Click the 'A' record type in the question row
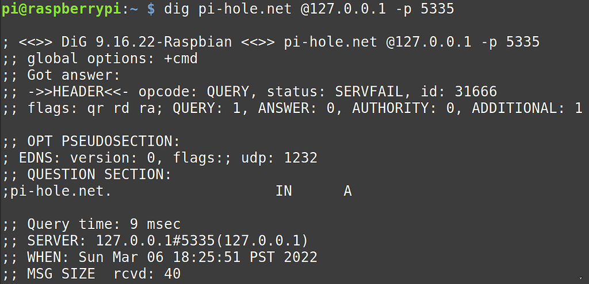Screen dimensions: 589x284 347,191
